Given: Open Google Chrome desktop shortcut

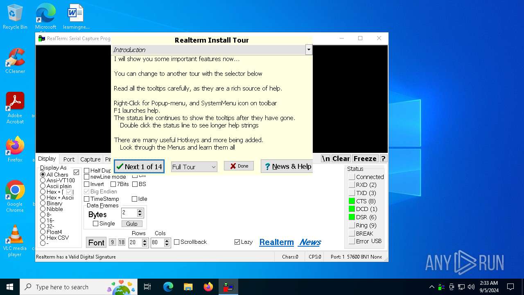Looking at the screenshot, I should pyautogui.click(x=15, y=196).
